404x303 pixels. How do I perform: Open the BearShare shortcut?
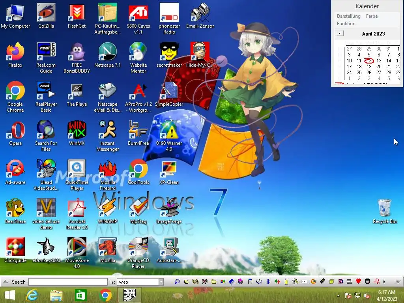click(x=15, y=211)
